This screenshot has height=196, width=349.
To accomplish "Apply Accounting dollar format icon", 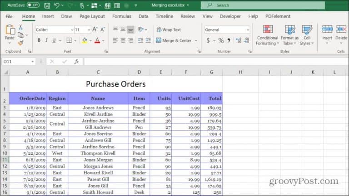I will pyautogui.click(x=208, y=40).
